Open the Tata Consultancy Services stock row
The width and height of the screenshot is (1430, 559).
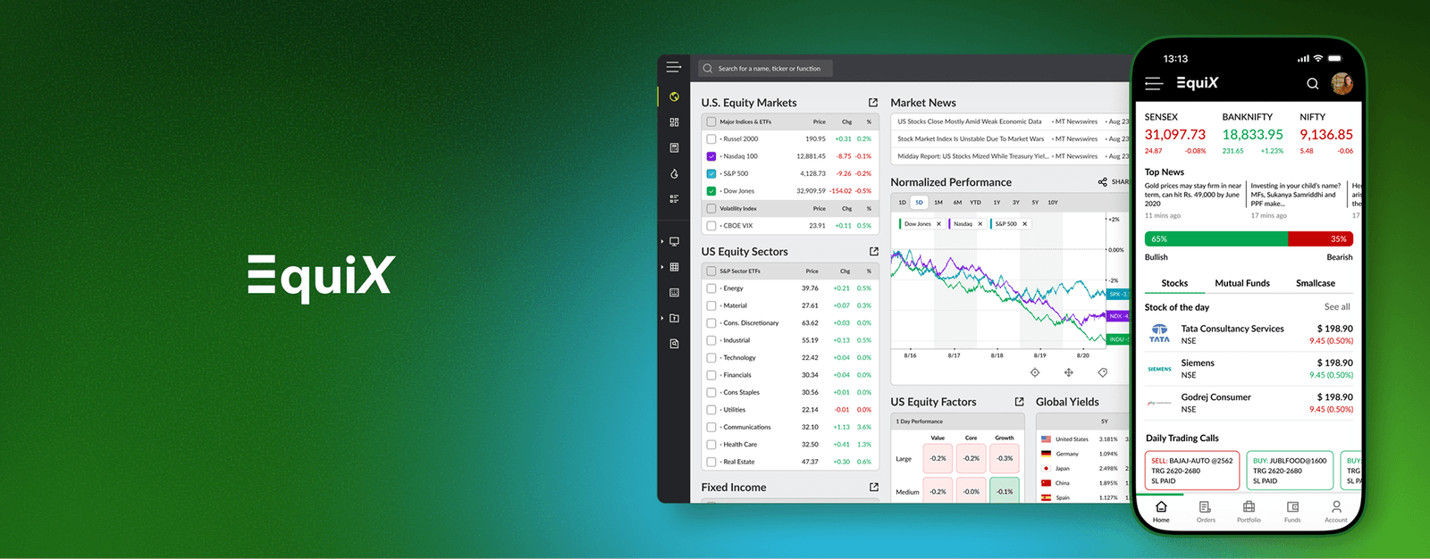1249,334
